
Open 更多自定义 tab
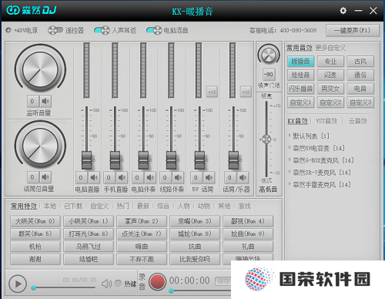tap(330, 48)
